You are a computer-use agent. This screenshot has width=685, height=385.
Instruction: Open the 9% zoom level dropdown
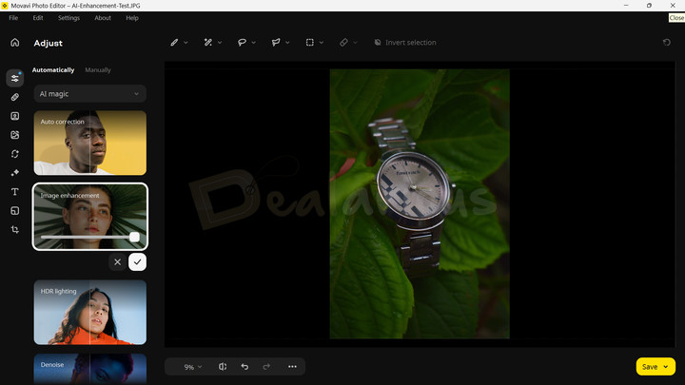coord(192,367)
